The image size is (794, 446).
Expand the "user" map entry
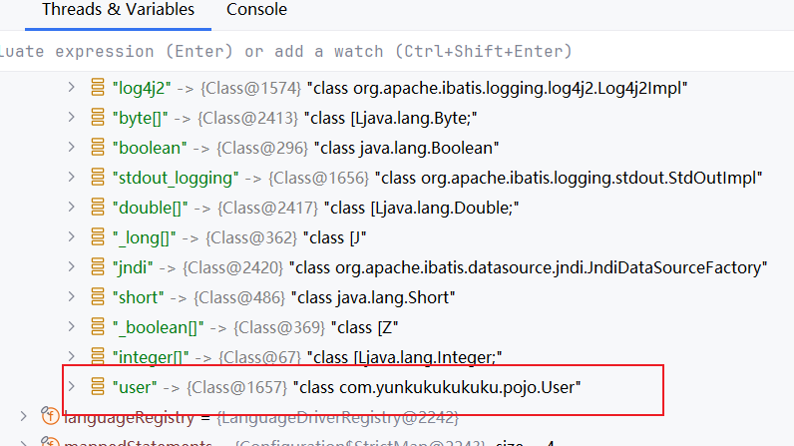[x=72, y=386]
